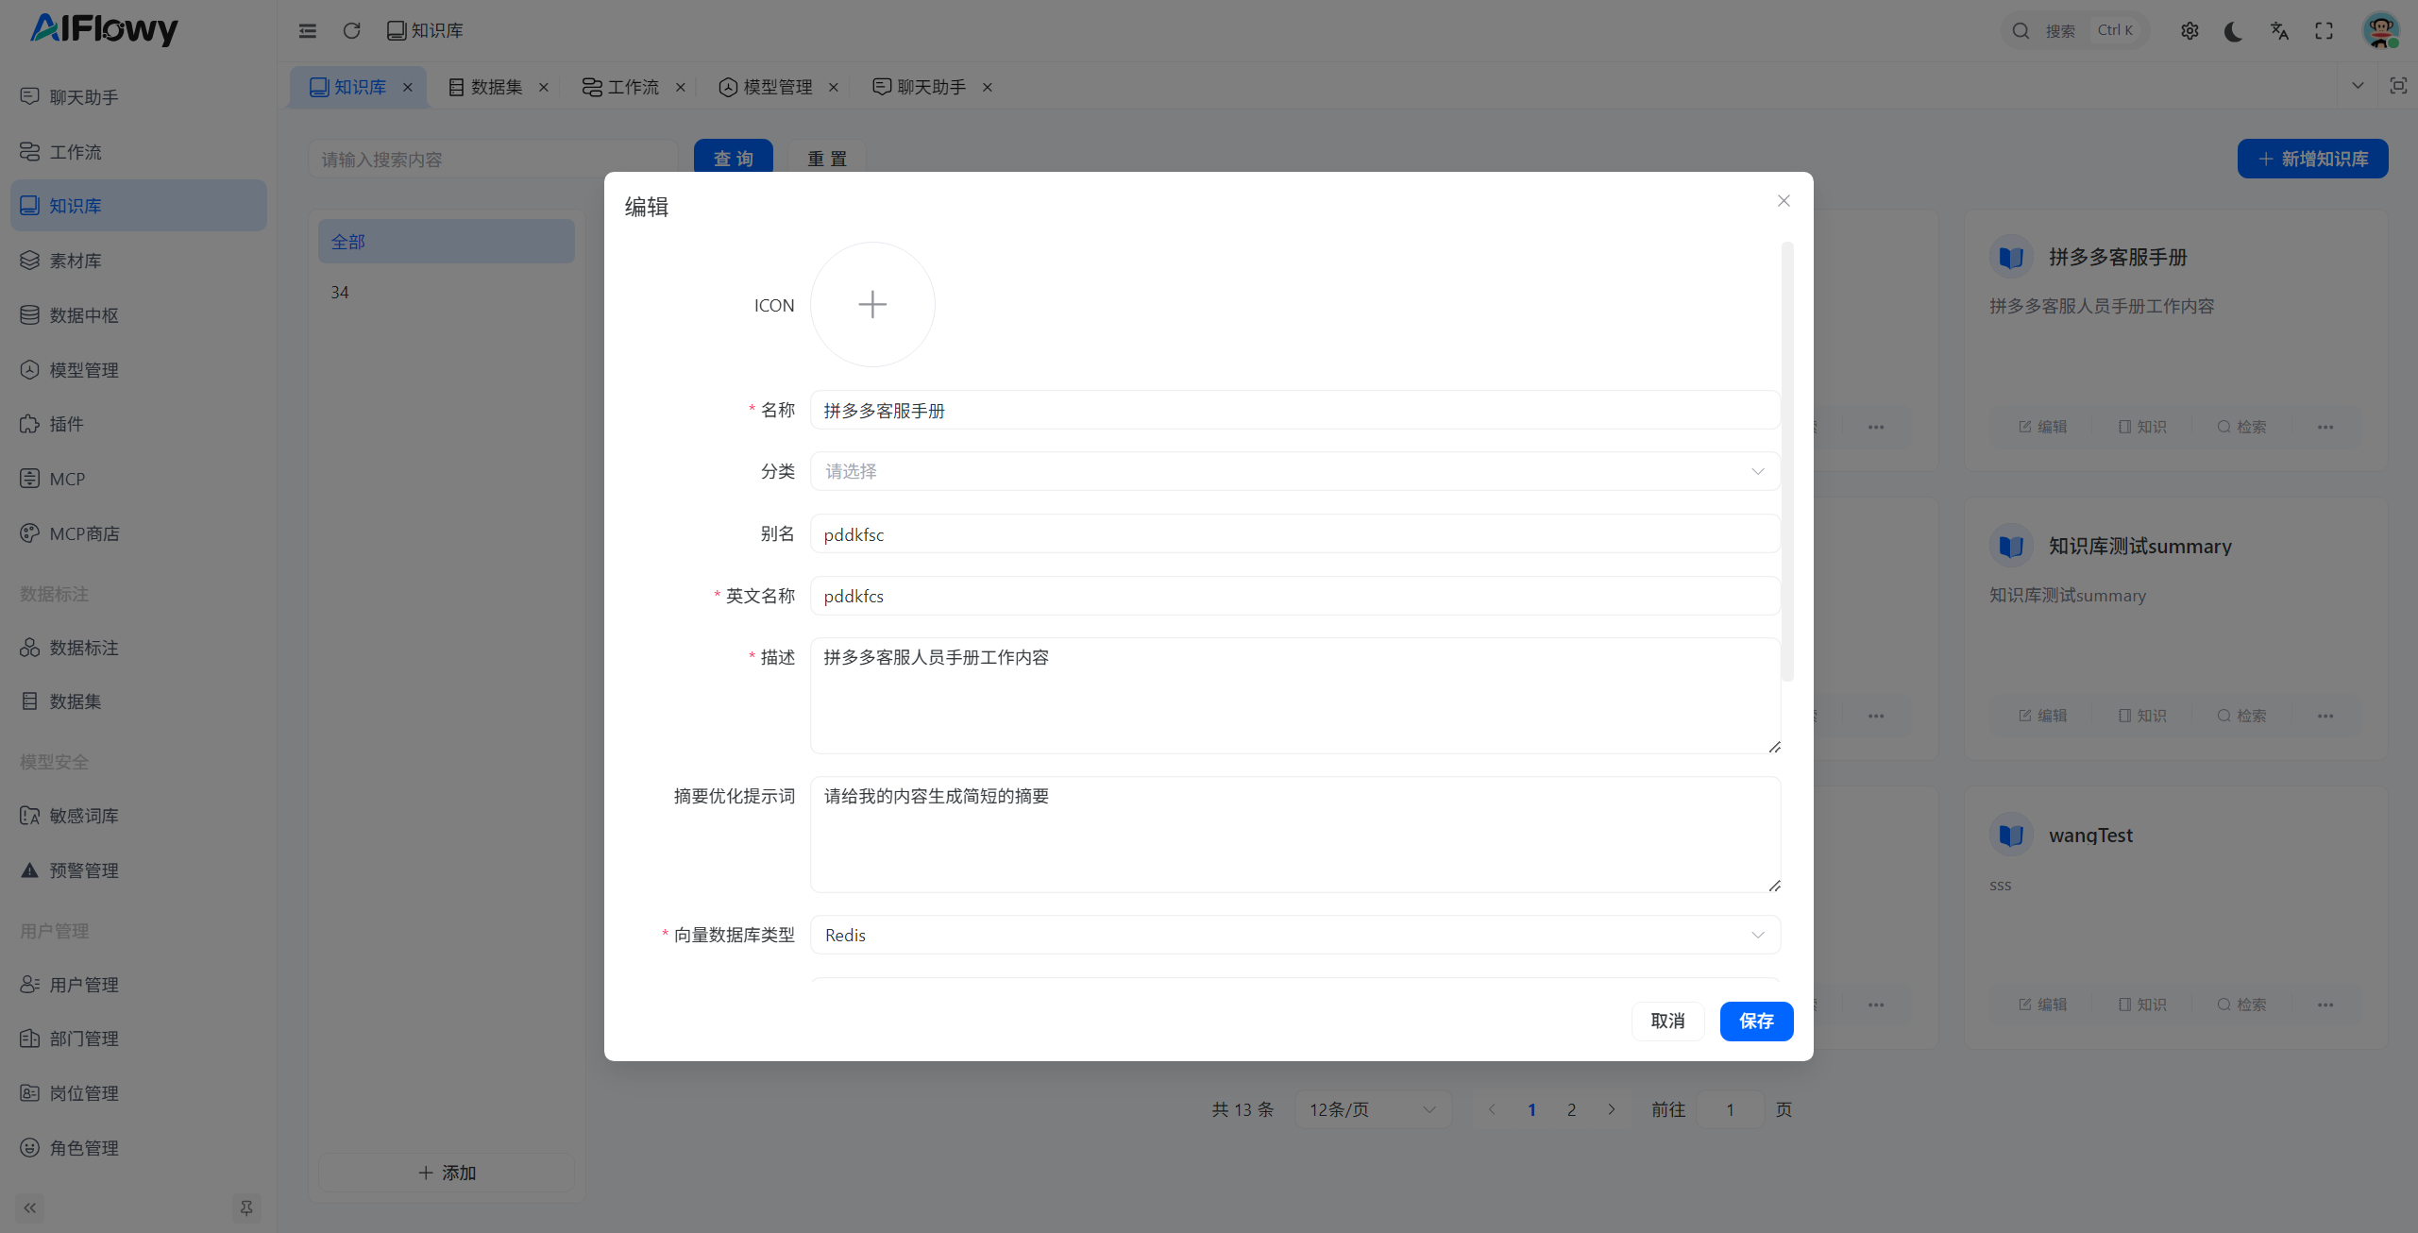
Task: Go to 数据中枢 in sidebar
Action: [x=83, y=314]
